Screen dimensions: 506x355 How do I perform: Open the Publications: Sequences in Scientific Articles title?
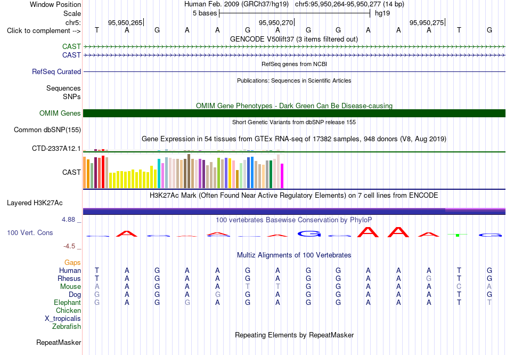point(294,80)
